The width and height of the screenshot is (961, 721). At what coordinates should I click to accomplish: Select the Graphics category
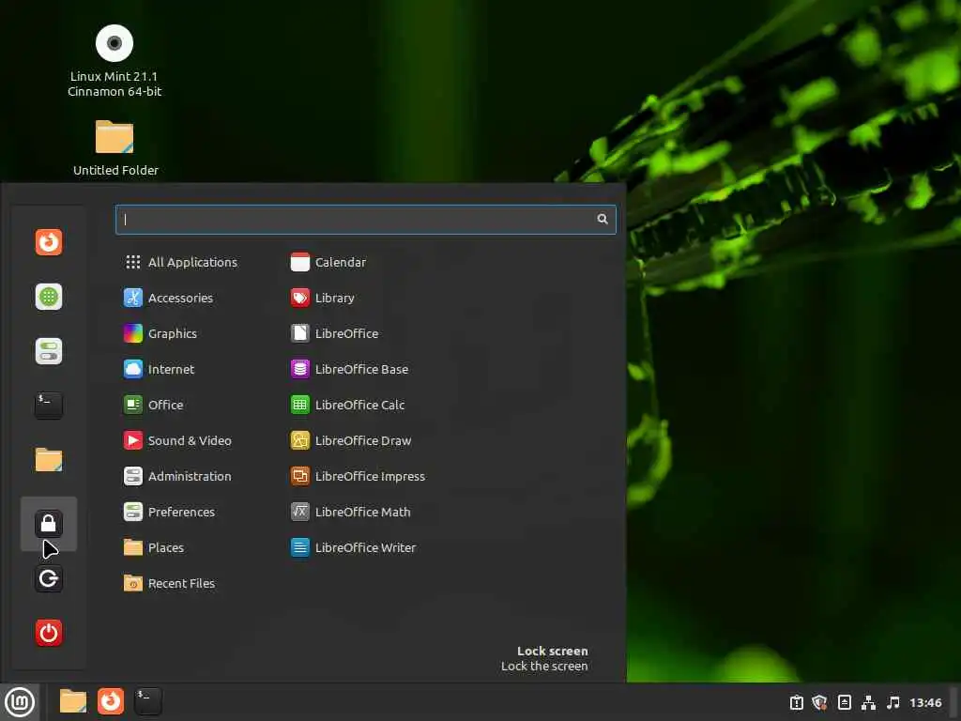160,333
